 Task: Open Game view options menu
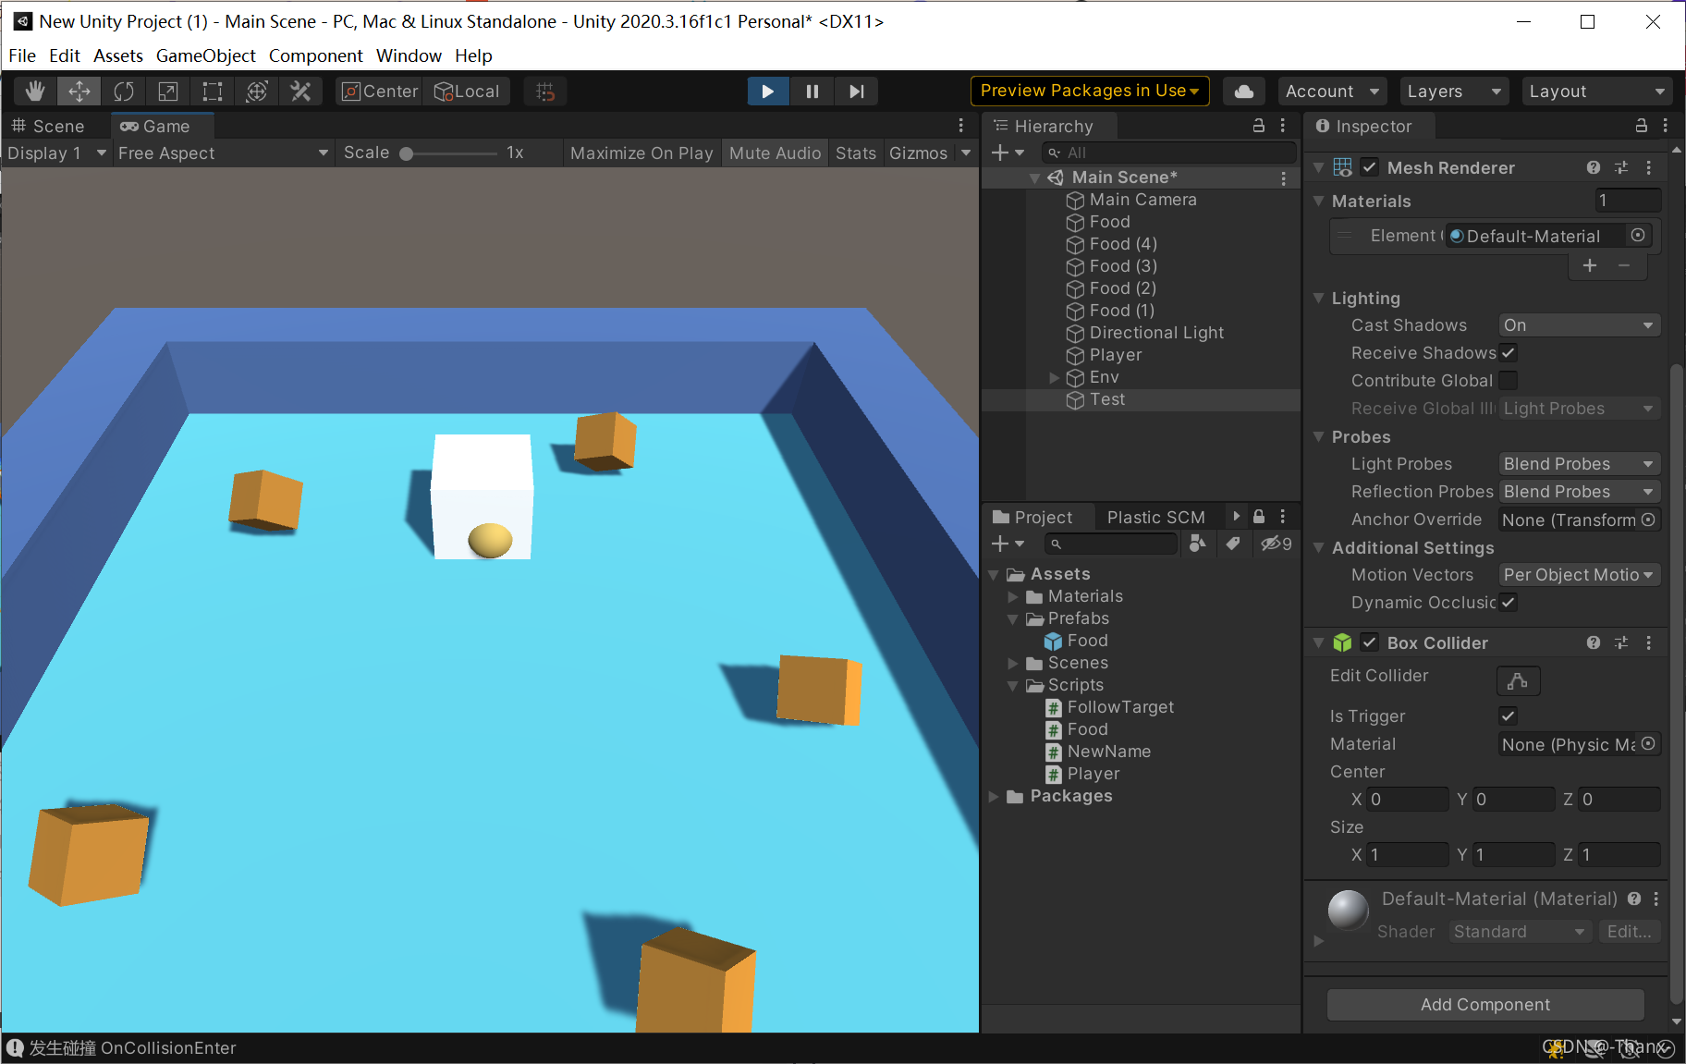point(961,126)
